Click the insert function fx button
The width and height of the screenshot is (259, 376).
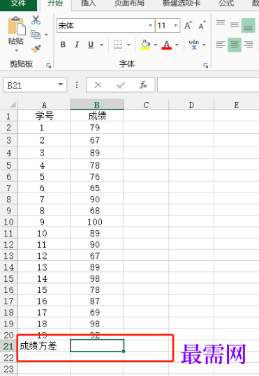coord(143,85)
